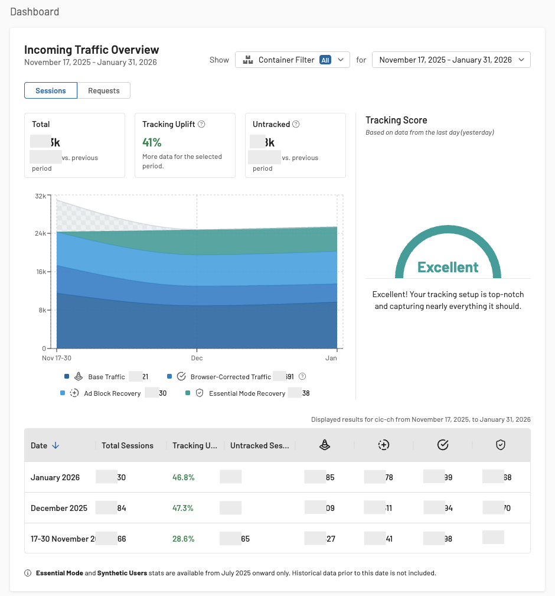Toggle Essential Mode Recovery legend series
Image resolution: width=555 pixels, height=596 pixels.
247,393
